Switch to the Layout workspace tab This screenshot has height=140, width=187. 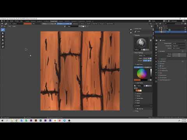click(x=27, y=21)
